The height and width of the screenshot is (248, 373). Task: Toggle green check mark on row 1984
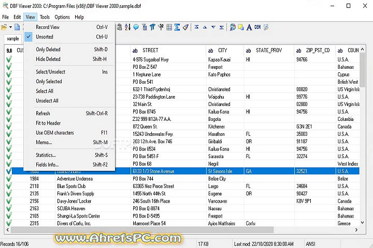pos(9,178)
